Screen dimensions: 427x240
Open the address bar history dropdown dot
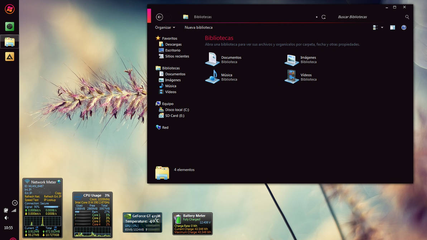point(316,17)
